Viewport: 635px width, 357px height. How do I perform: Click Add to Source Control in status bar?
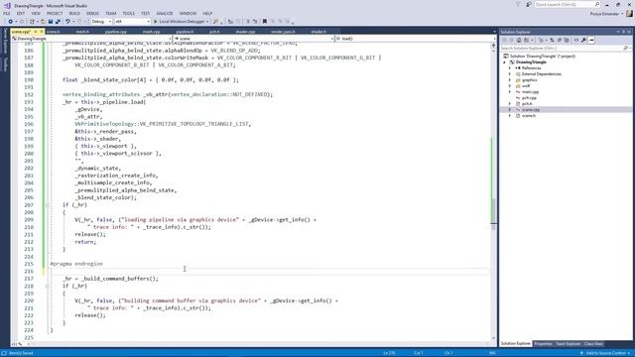click(606, 353)
